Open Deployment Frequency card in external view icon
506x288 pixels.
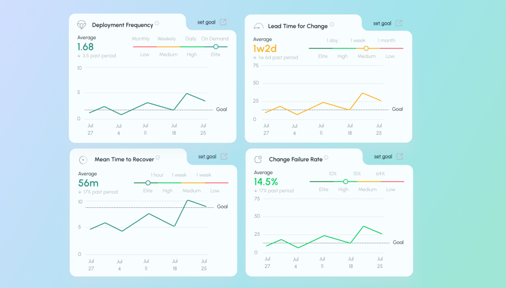(x=223, y=22)
